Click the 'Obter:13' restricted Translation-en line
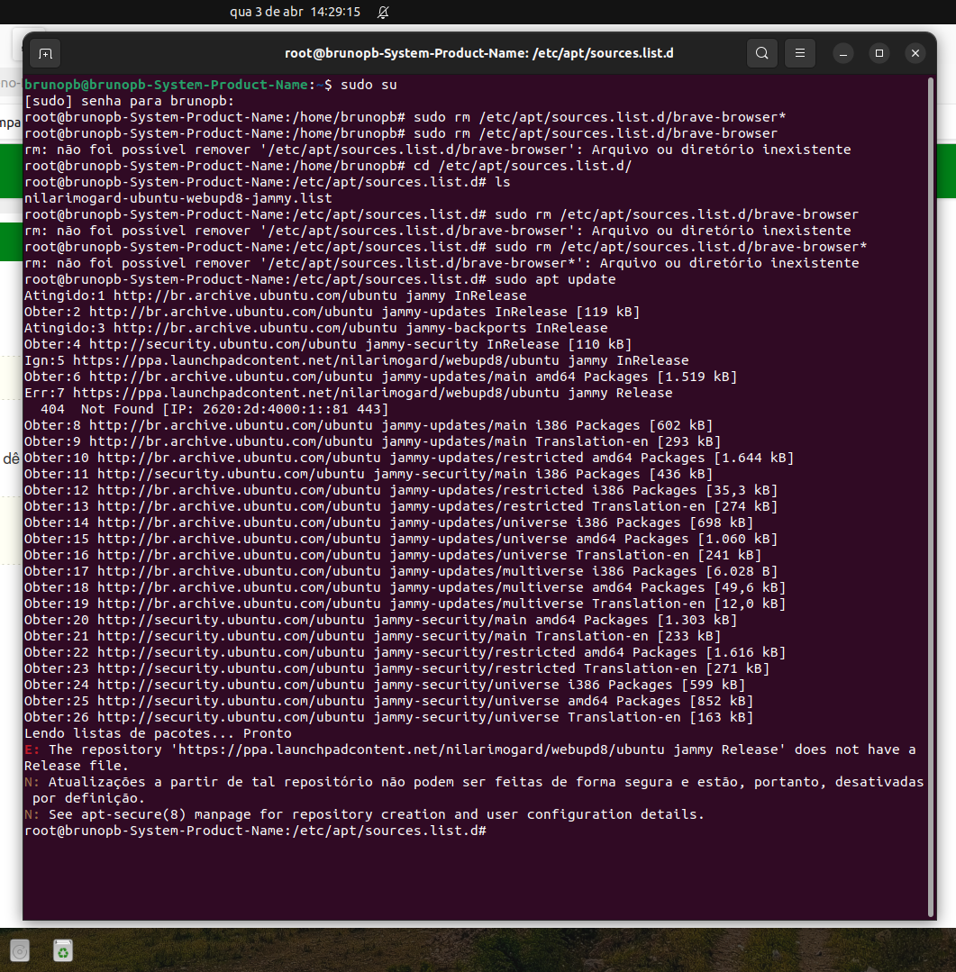This screenshot has height=972, width=956. point(401,506)
